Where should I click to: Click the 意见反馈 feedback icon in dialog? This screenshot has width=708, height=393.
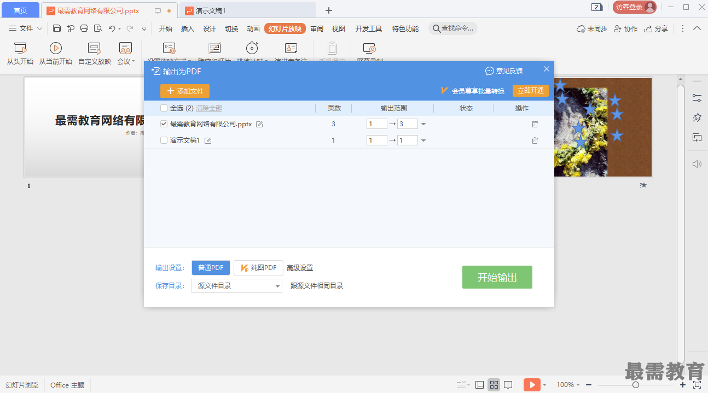click(490, 71)
